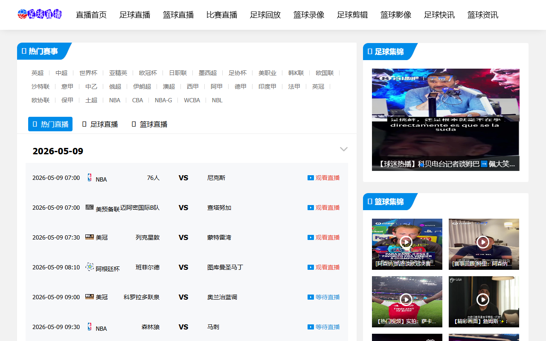Open the 意甲 league link

[67, 87]
